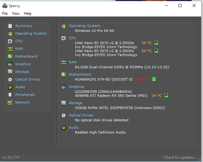Show Optical Drives section from sidebar

(x=28, y=79)
